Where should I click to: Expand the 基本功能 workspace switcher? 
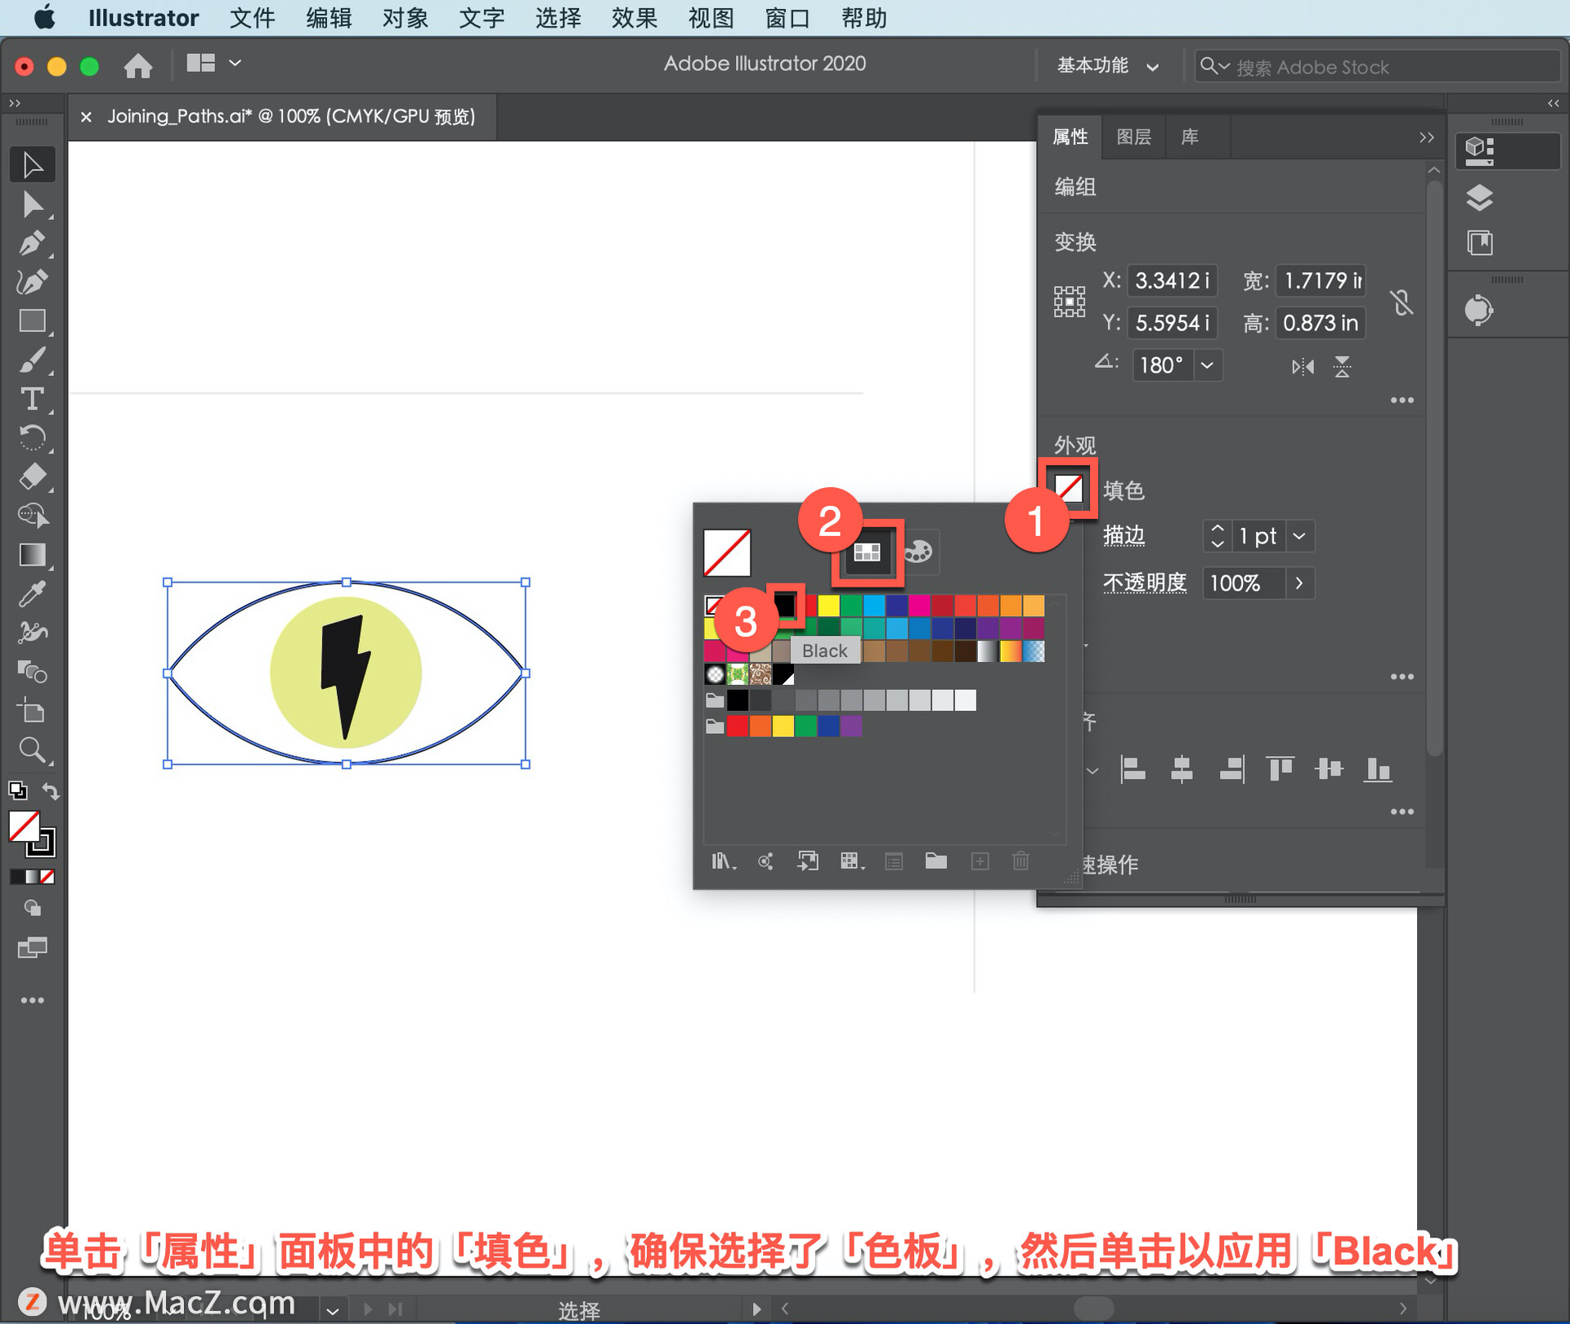tap(1107, 66)
